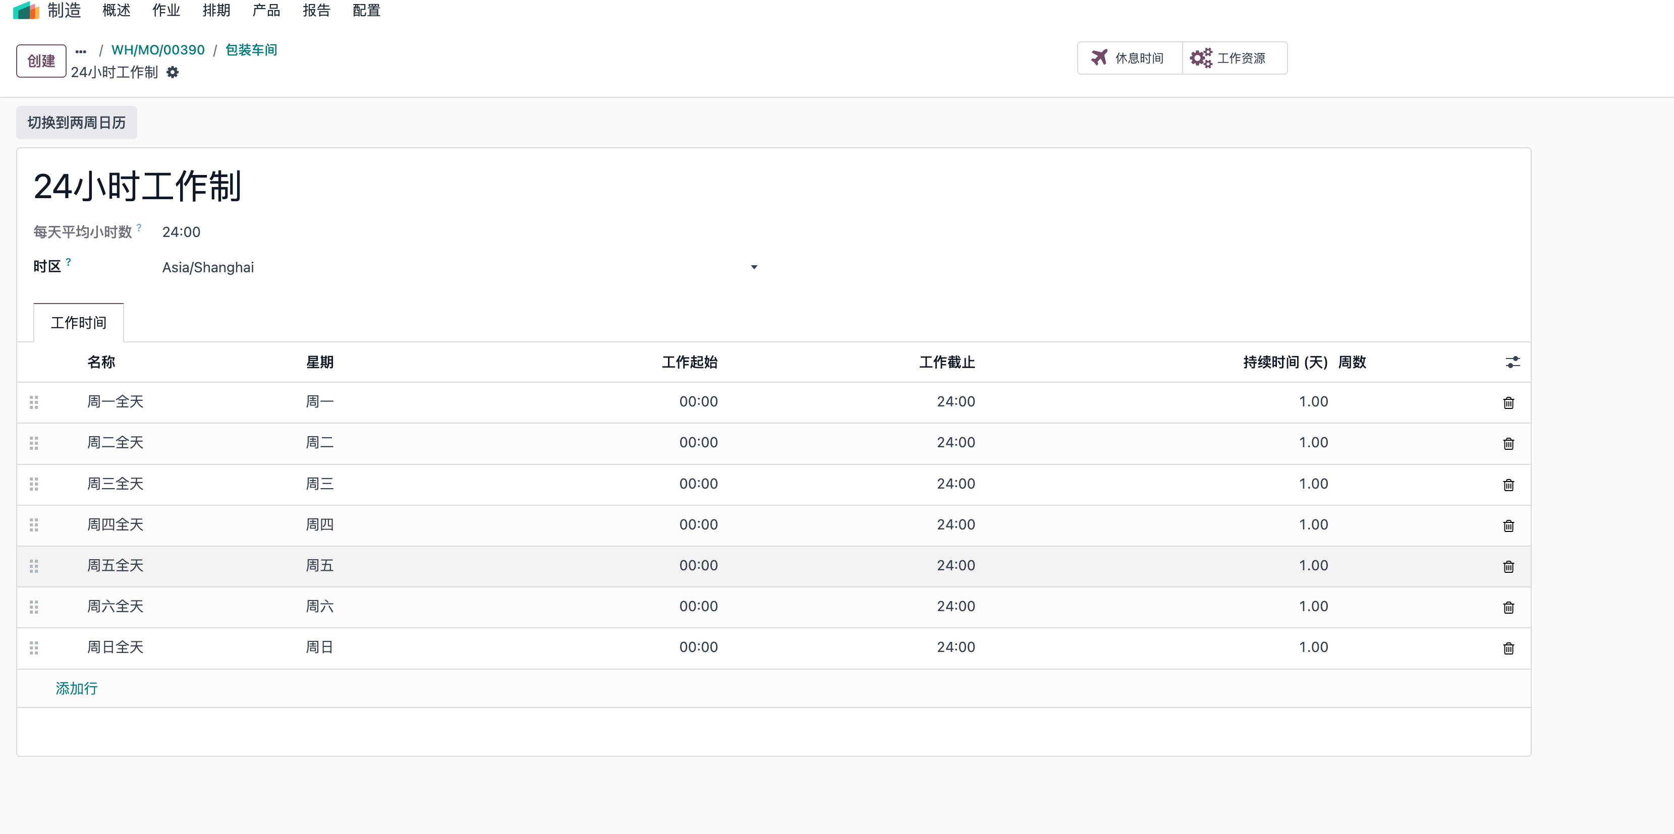Open the 作业 menu

coord(166,11)
